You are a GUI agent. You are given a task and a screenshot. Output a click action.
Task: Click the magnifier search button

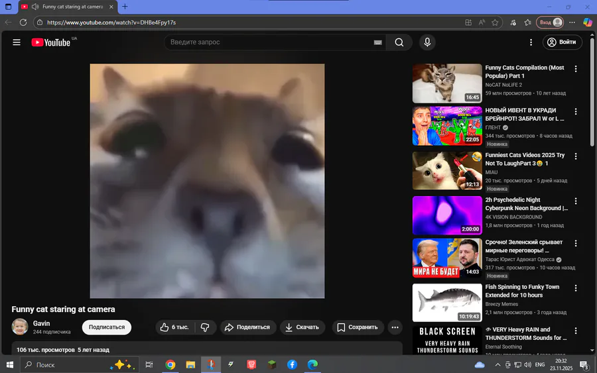click(399, 42)
